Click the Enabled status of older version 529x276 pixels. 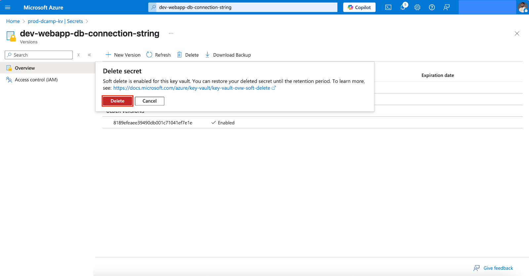pos(223,123)
